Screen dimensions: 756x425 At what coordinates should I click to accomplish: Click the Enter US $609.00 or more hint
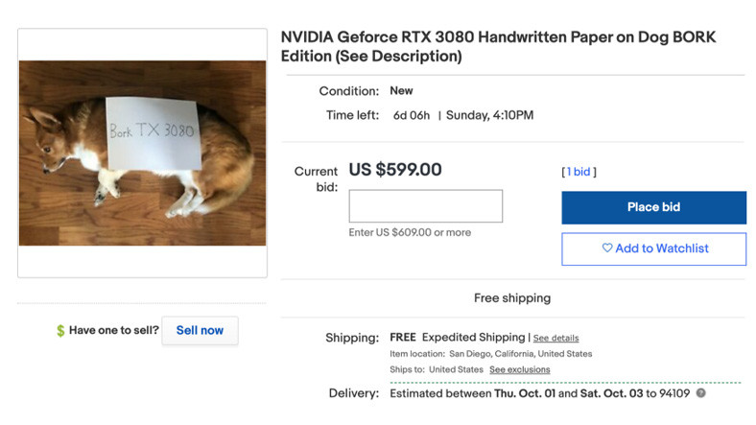pos(410,232)
